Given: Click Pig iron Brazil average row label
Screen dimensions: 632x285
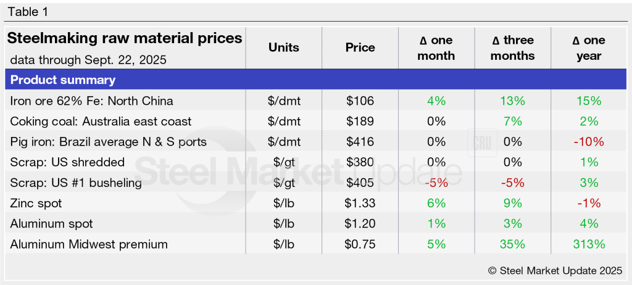Looking at the screenshot, I should (x=109, y=142).
